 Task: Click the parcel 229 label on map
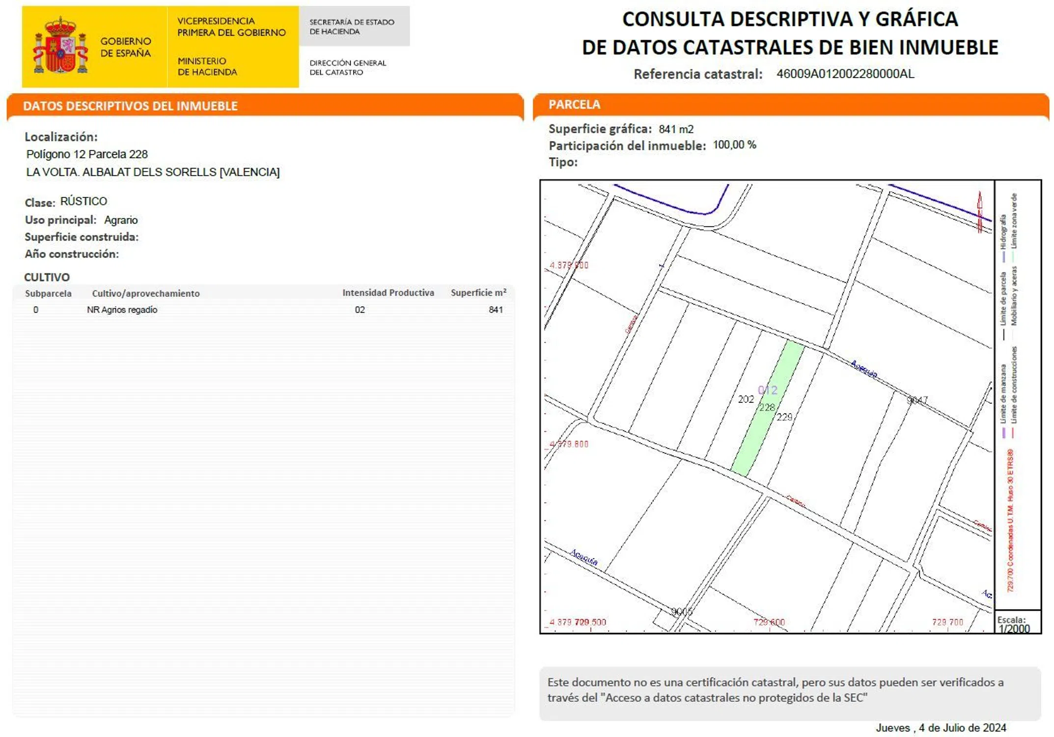(x=784, y=417)
